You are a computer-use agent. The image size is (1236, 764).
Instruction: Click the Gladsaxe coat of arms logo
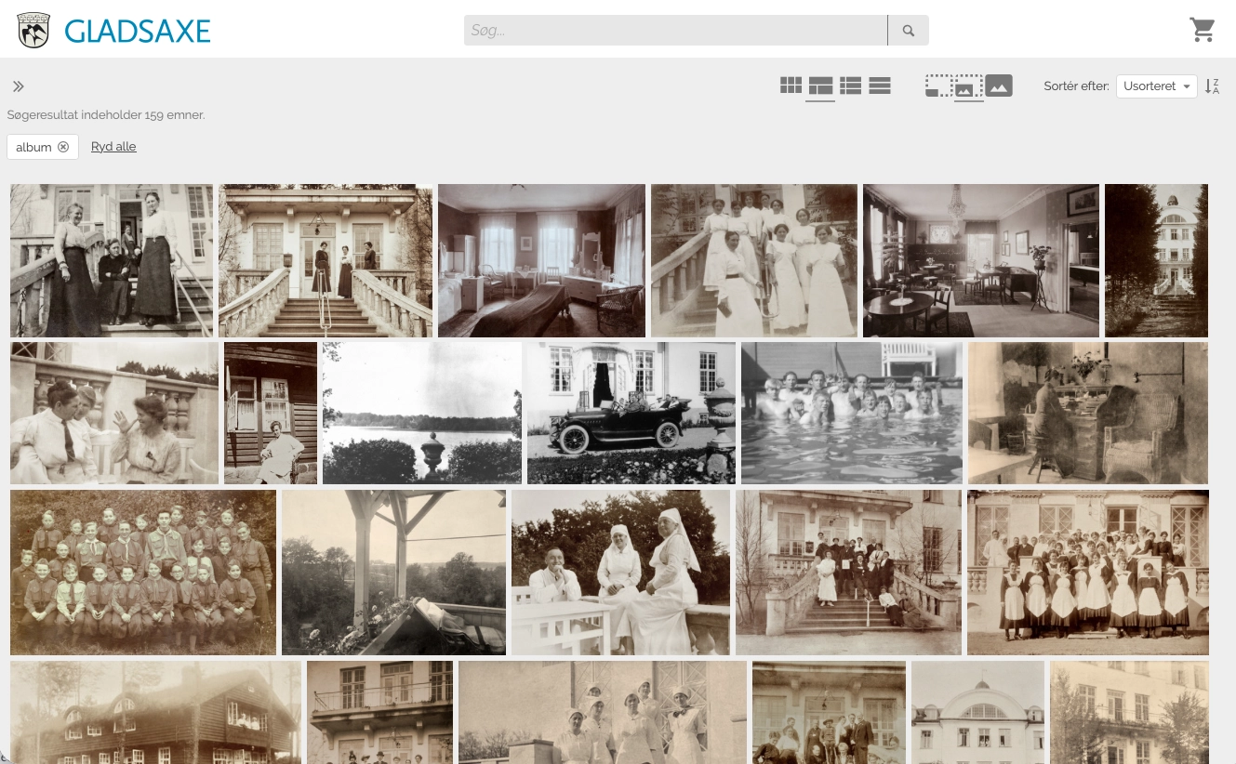coord(33,30)
